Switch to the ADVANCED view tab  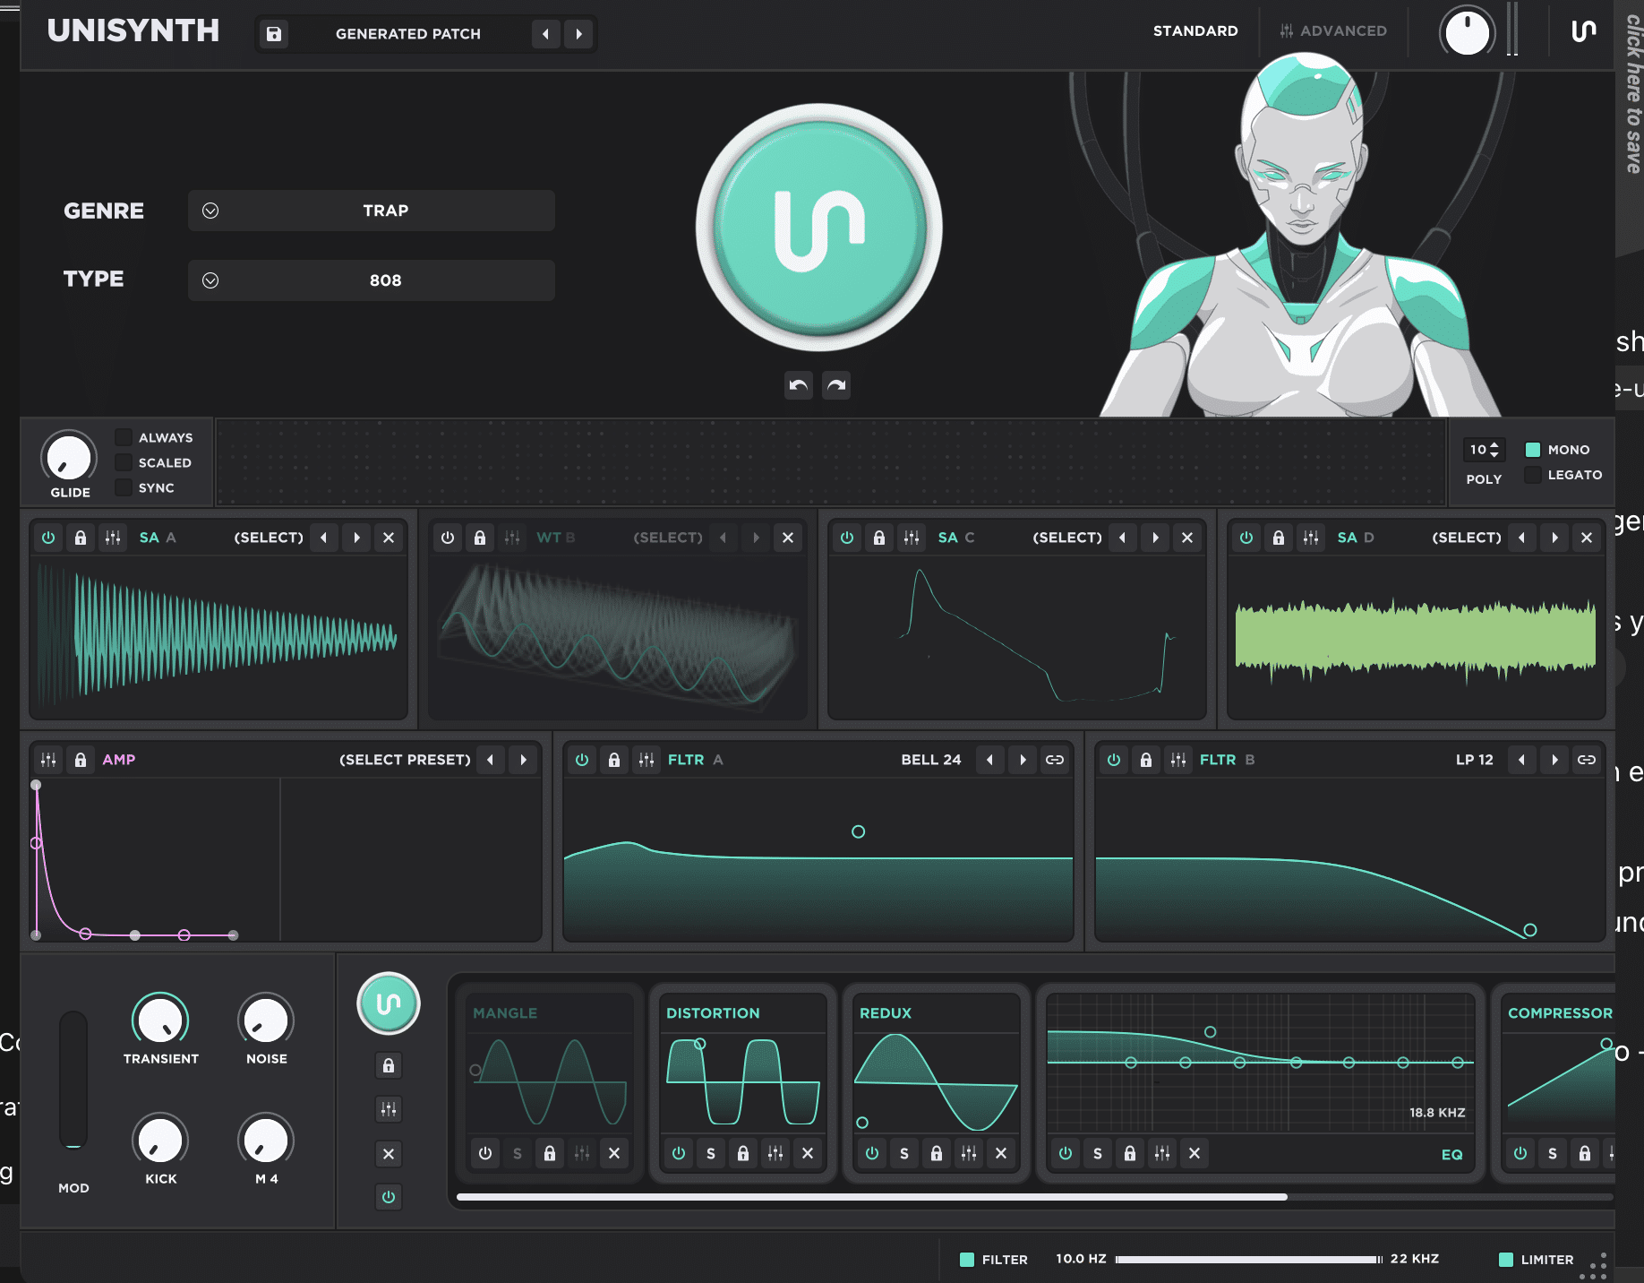(x=1333, y=31)
